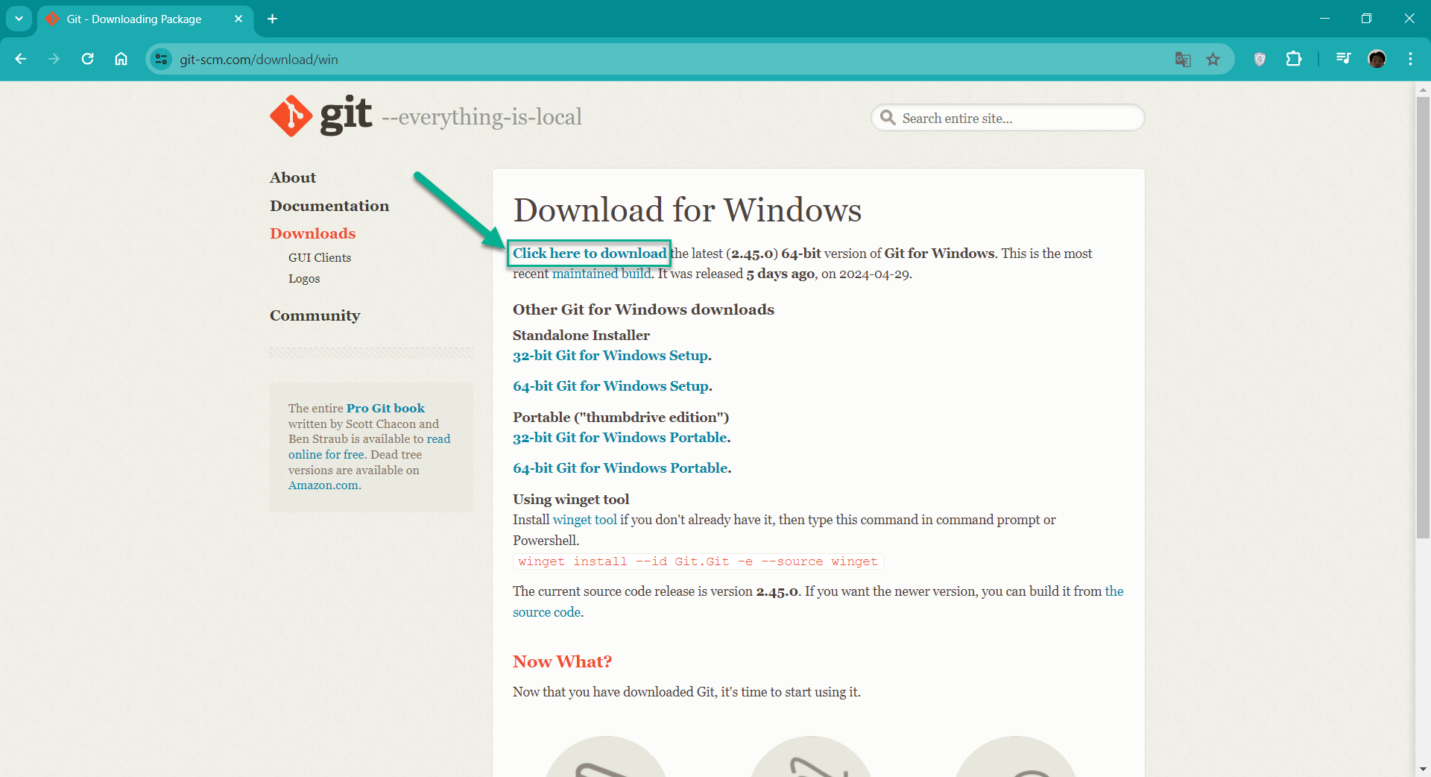The width and height of the screenshot is (1431, 777).
Task: Bookmark this page with star icon
Action: pos(1213,59)
